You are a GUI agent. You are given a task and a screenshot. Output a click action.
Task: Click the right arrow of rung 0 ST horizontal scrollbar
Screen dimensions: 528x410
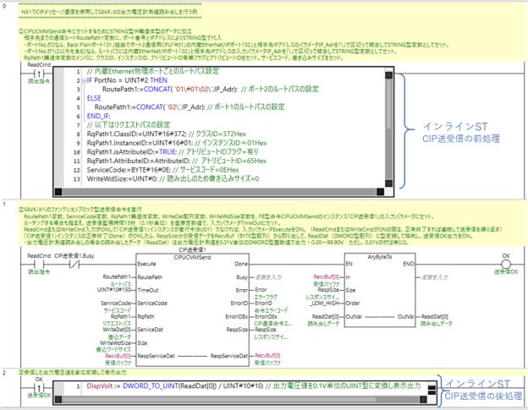[x=380, y=192]
